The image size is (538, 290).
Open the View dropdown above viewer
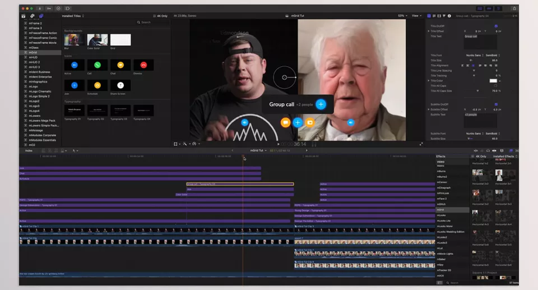pos(416,16)
